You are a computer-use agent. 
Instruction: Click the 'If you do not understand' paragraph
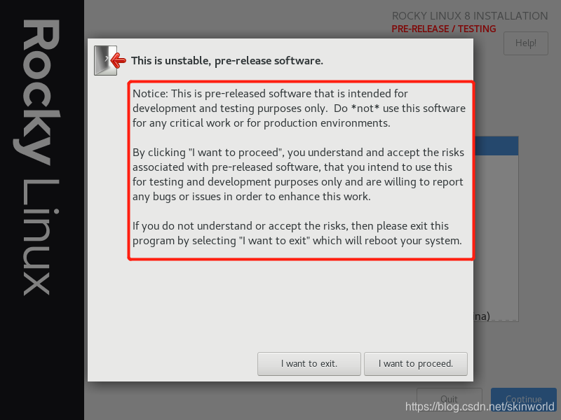tap(297, 233)
